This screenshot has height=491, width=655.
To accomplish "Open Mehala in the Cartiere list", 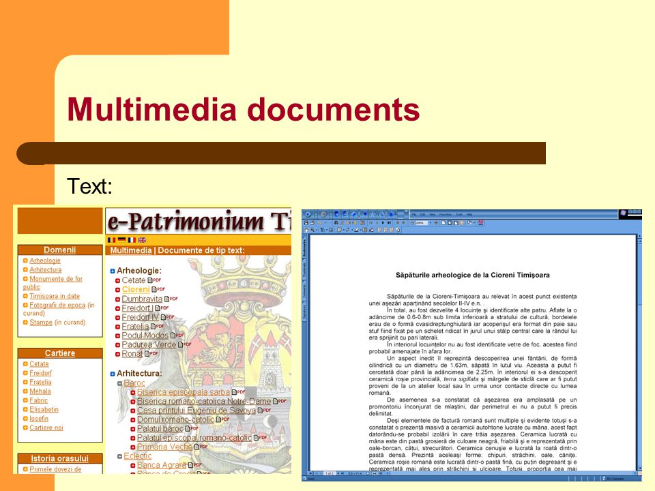I will pos(40,391).
